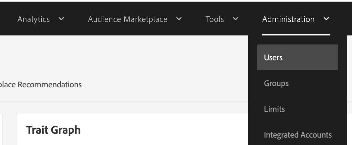
Task: Open the Analytics menu label
Action: 34,19
